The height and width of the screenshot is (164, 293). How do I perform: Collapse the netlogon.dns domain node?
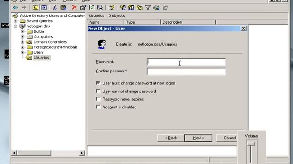click(16, 26)
